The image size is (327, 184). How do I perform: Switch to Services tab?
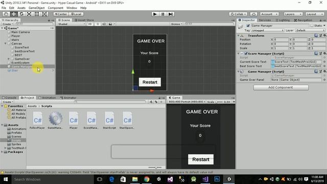[x=265, y=20]
